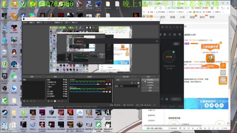The width and height of the screenshot is (237, 133).
Task: Click the 工作室模式 button in Controls
Action: click(x=150, y=85)
